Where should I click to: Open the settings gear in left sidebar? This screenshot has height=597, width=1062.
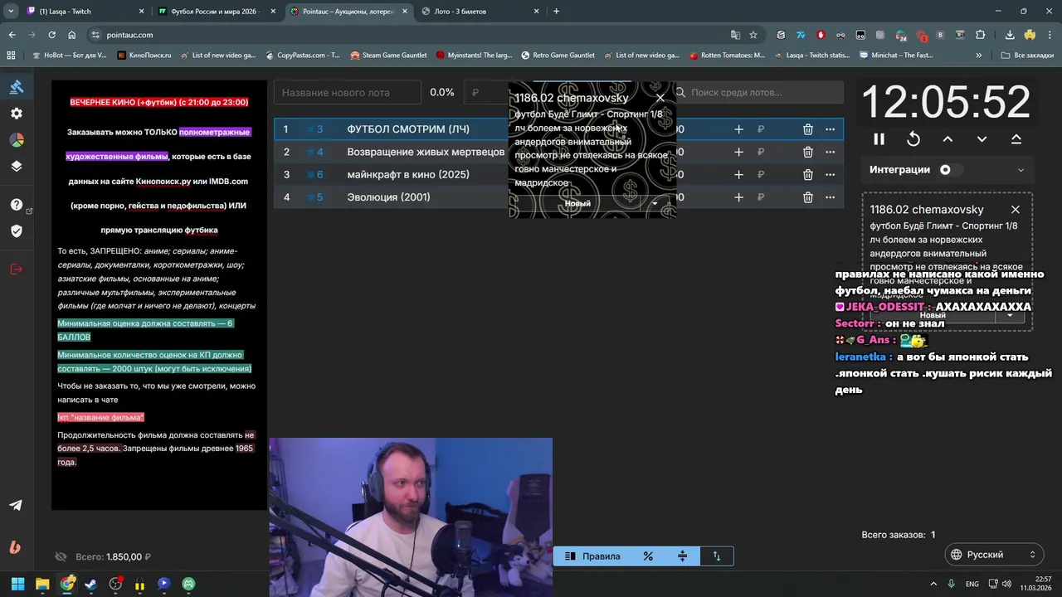tap(16, 114)
